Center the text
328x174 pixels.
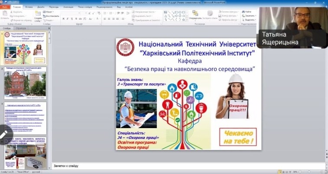[x=109, y=19]
